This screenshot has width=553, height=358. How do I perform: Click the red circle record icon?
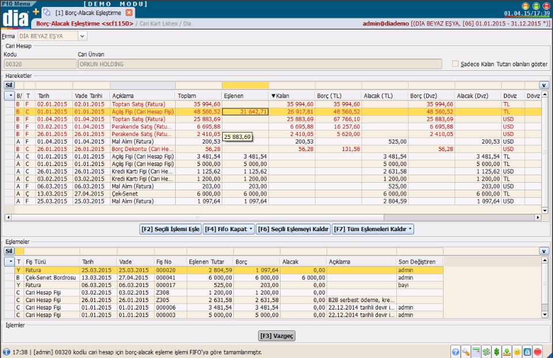tap(537, 352)
